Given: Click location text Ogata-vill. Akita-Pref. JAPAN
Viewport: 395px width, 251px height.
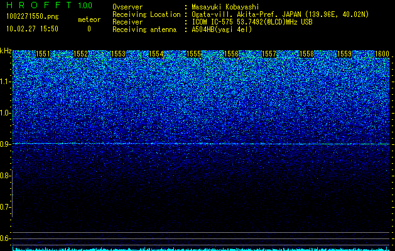Looking at the screenshot, I should pyautogui.click(x=246, y=14).
